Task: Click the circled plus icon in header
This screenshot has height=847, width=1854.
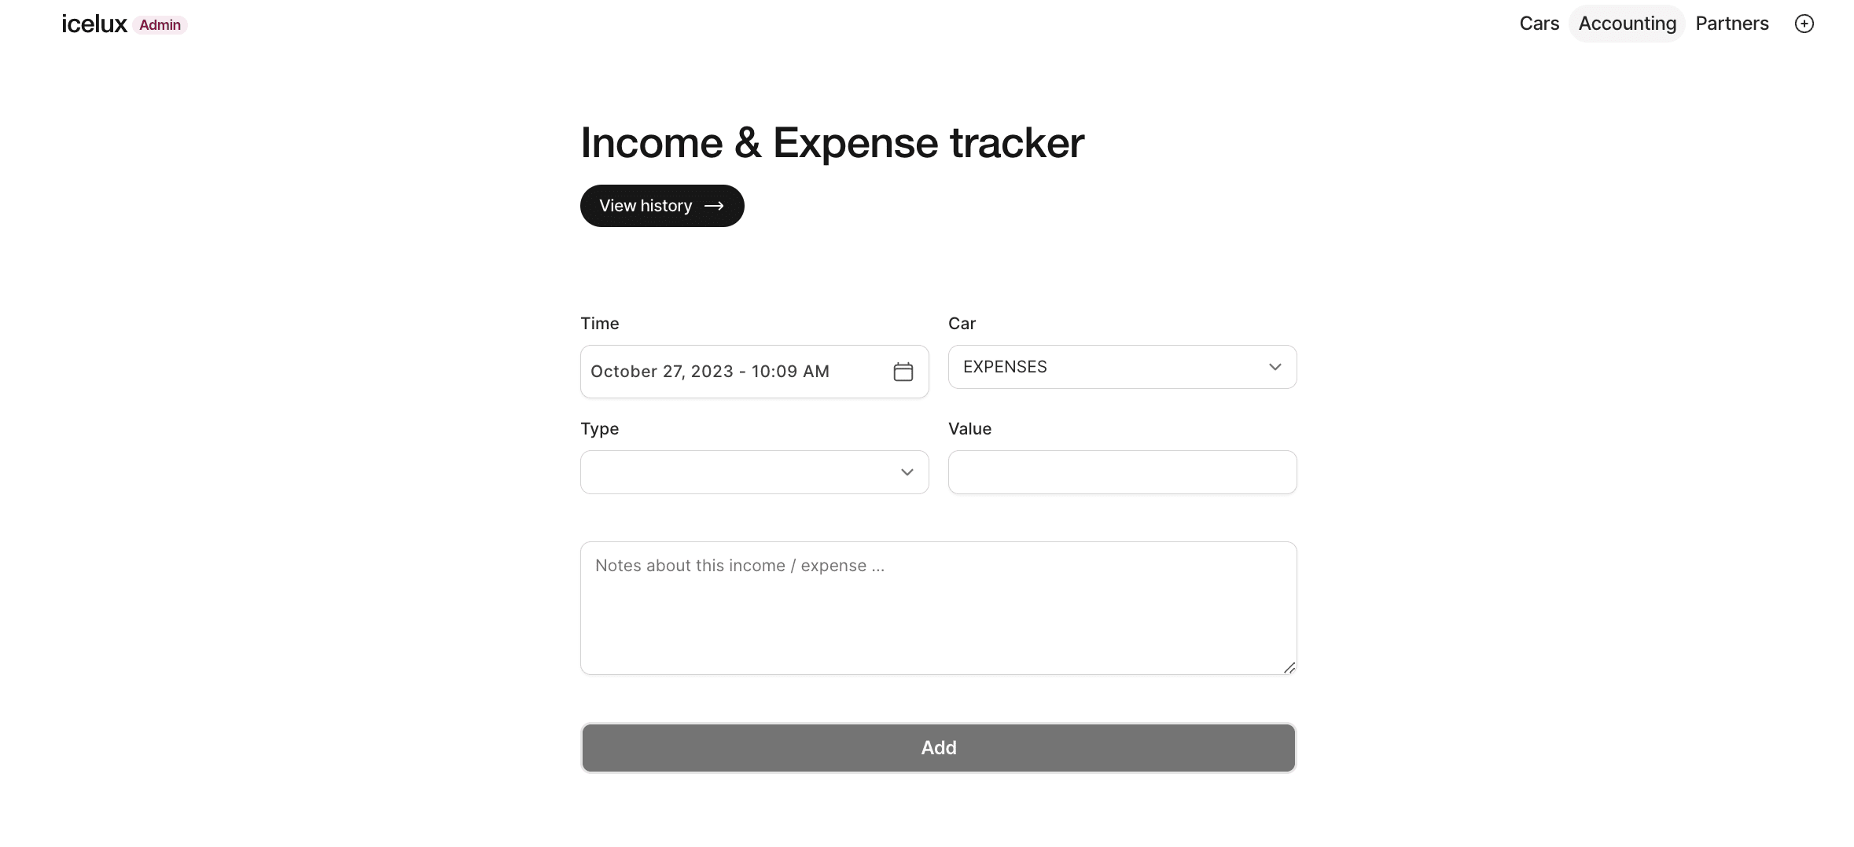Action: coord(1804,24)
